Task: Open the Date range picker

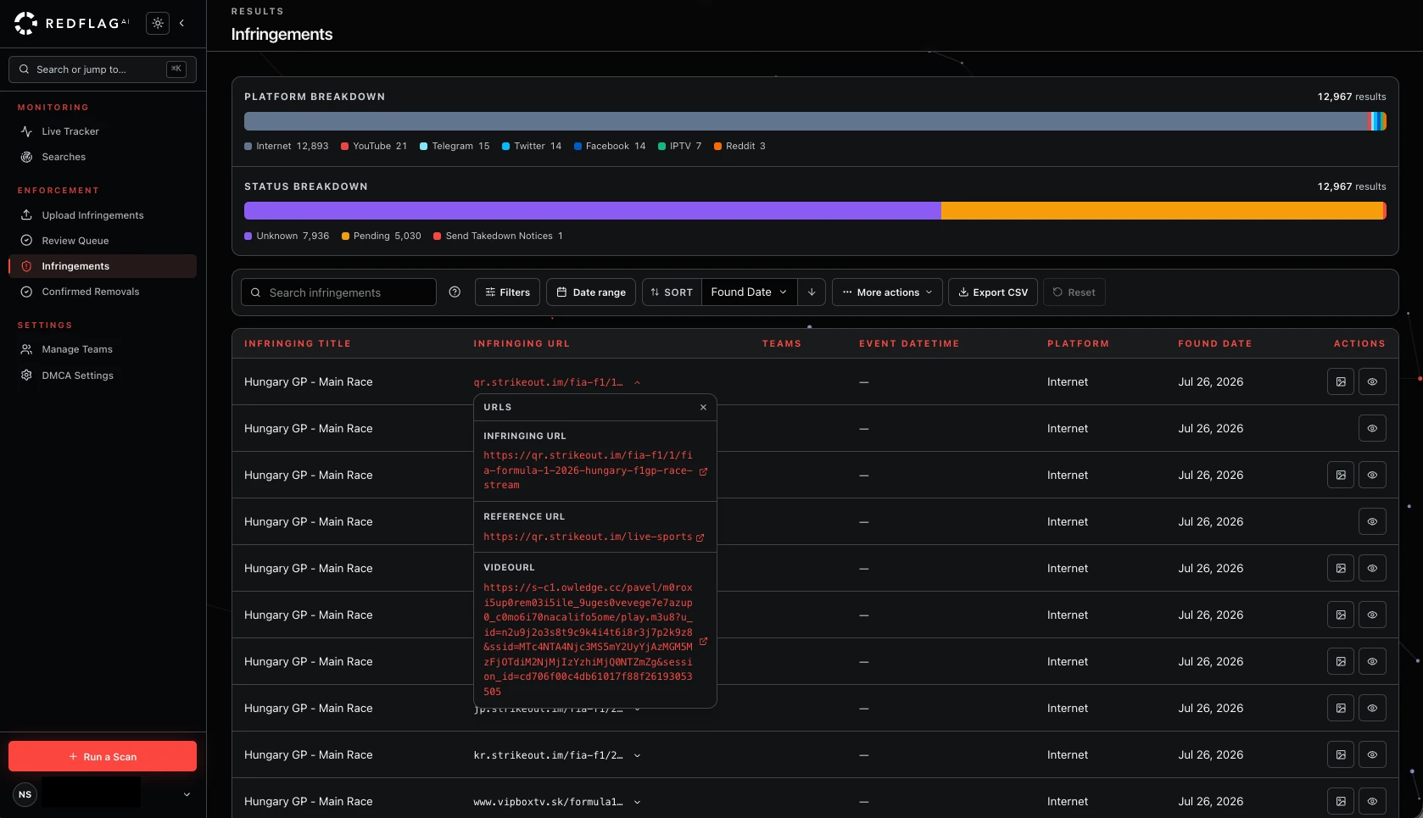Action: pyautogui.click(x=591, y=292)
